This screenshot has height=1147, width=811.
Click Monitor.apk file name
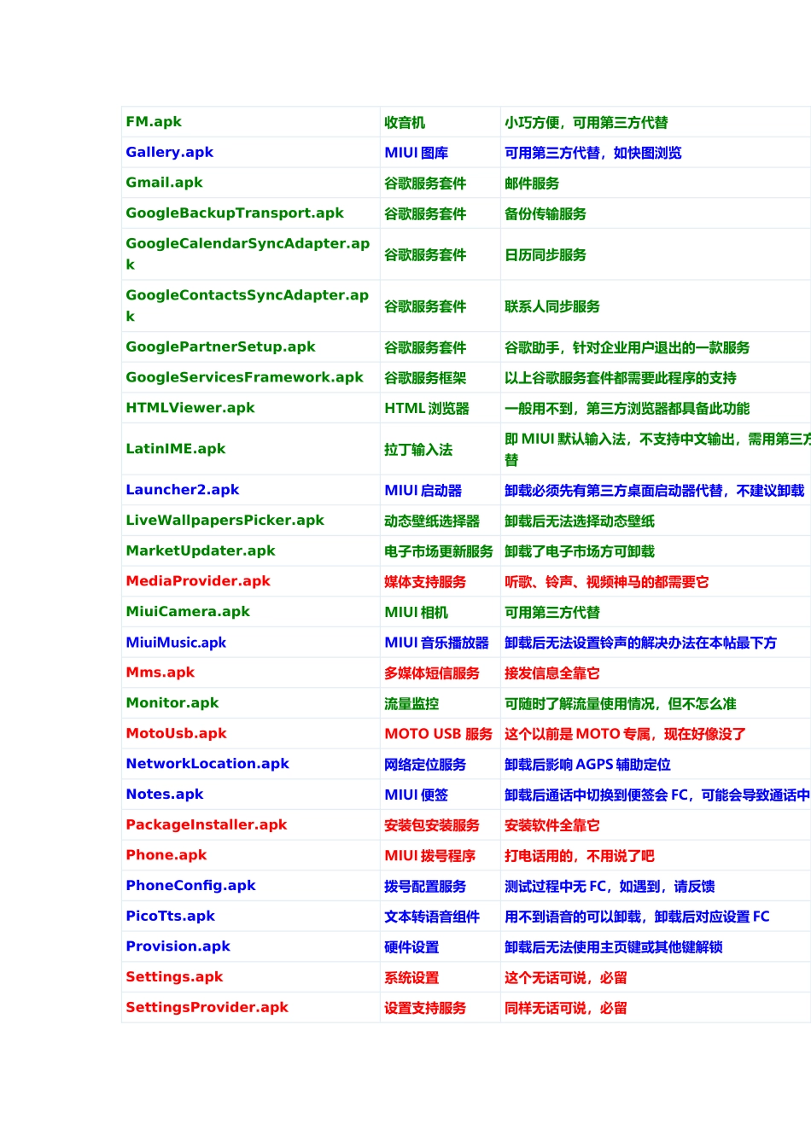pos(172,703)
